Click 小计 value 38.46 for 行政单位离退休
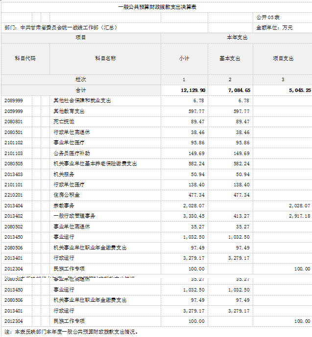Image resolution: width=312 pixels, height=337 pixels. (x=198, y=133)
